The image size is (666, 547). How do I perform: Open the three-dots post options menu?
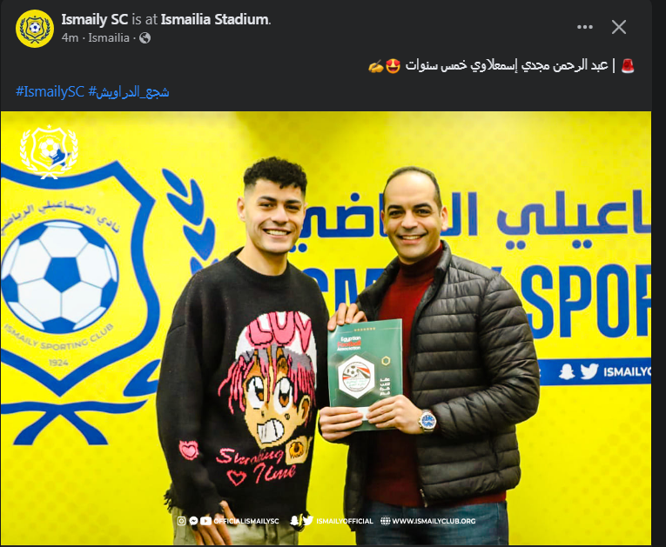pos(585,27)
